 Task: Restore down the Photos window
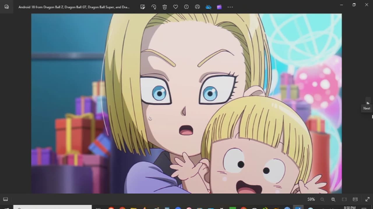click(x=354, y=5)
